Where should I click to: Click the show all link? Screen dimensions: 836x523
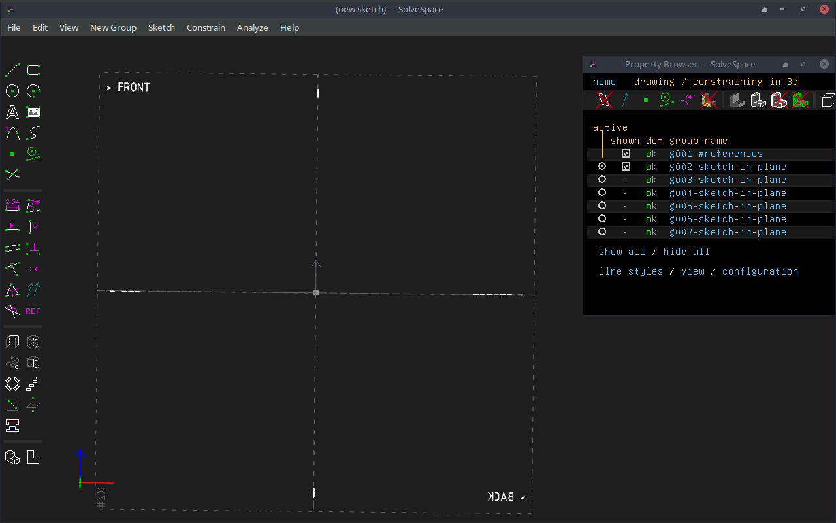tap(622, 252)
